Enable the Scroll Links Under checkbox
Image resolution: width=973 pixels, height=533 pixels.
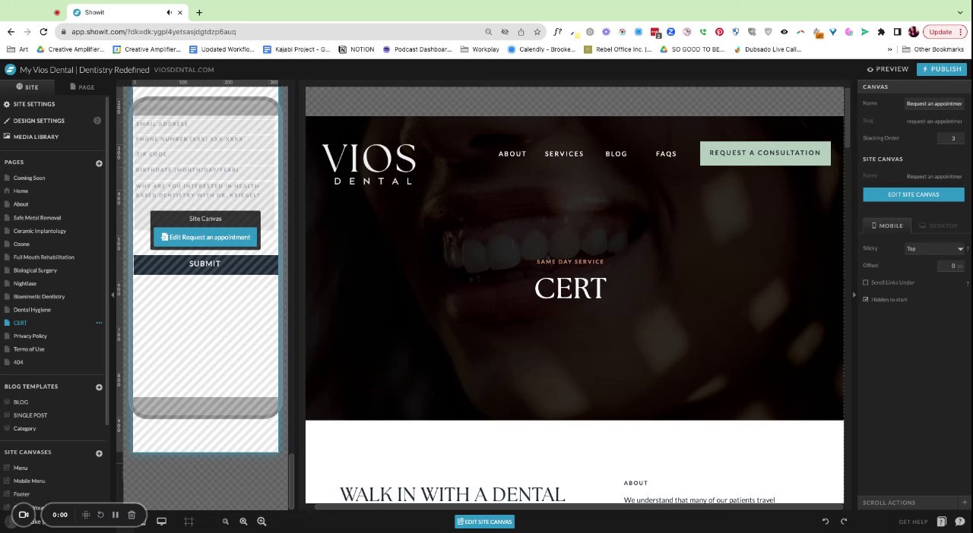tap(865, 282)
